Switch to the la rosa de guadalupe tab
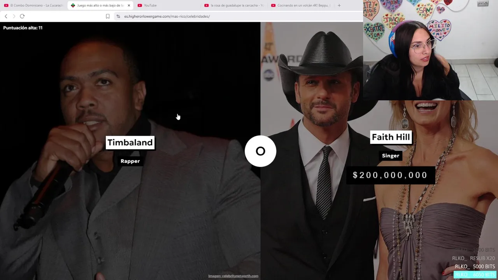Viewport: 498px width, 280px height. (235, 5)
